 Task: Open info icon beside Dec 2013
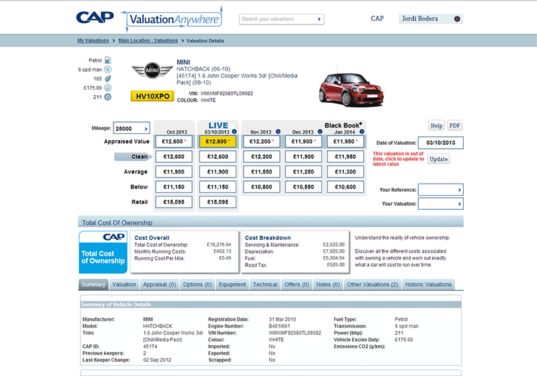click(x=320, y=131)
